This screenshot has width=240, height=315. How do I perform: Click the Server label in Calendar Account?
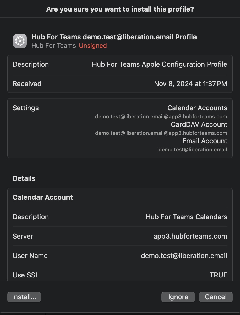tap(23, 236)
